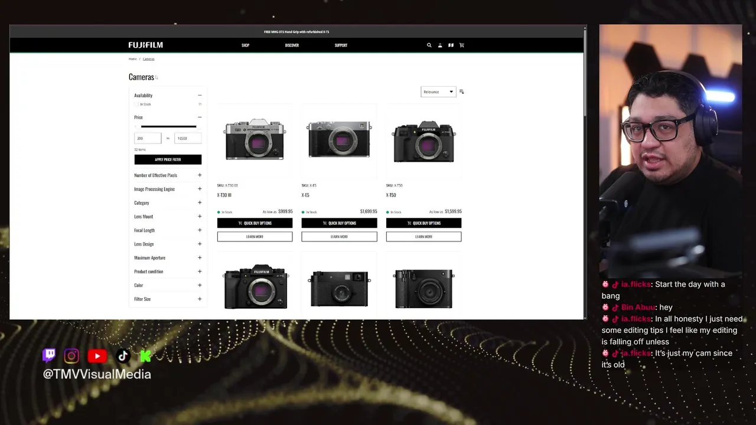Click the YouTube icon in overlay
756x425 pixels.
click(x=97, y=355)
